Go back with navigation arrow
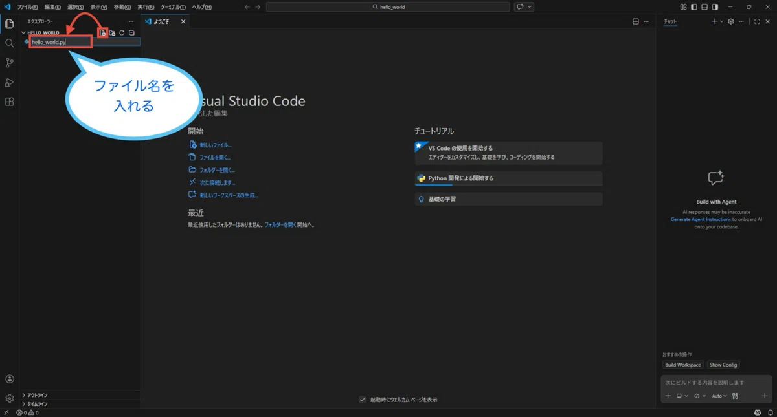Viewport: 777px width, 417px height. pos(247,7)
